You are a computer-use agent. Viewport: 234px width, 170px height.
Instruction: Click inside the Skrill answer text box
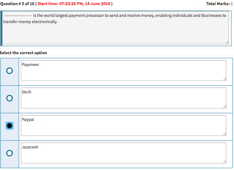click(x=123, y=98)
